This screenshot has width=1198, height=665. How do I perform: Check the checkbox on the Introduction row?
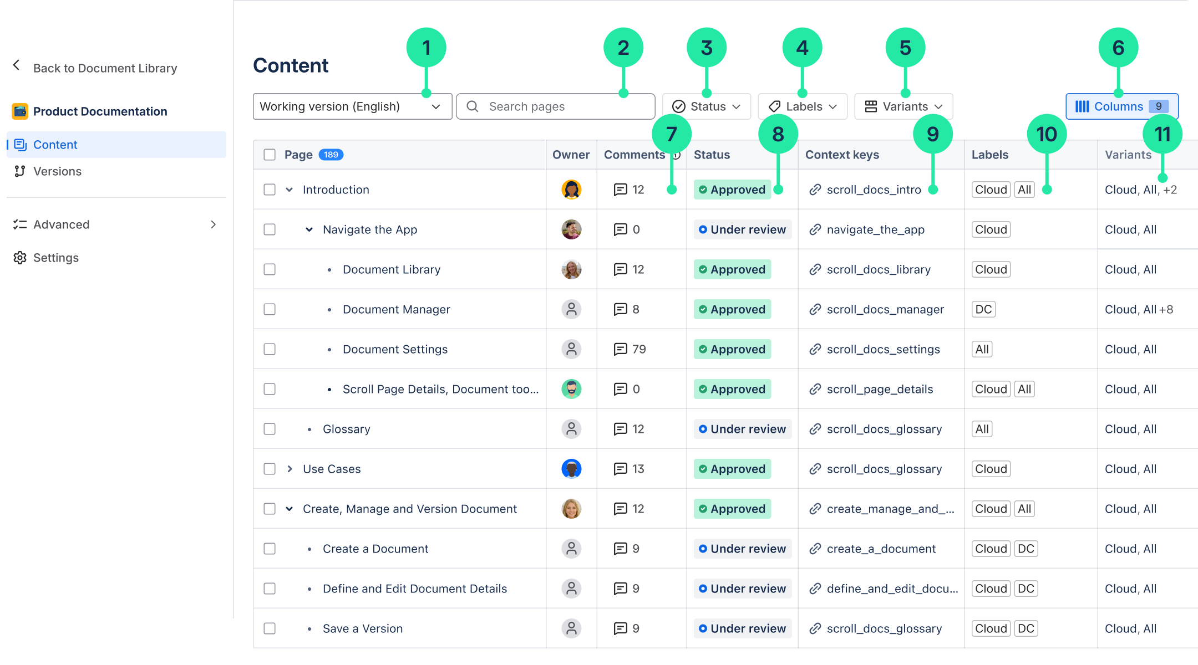(270, 190)
